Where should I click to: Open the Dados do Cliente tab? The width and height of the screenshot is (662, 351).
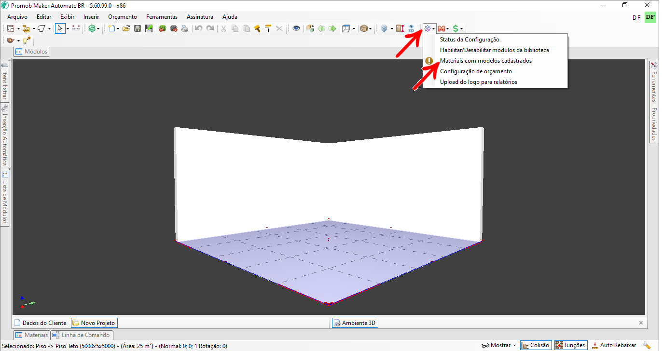point(41,323)
